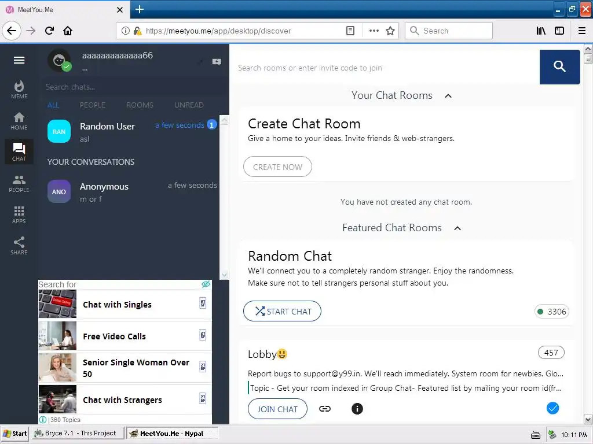Screen dimensions: 593x444
Task: Switch to the PEOPLE chats tab
Action: pos(93,105)
